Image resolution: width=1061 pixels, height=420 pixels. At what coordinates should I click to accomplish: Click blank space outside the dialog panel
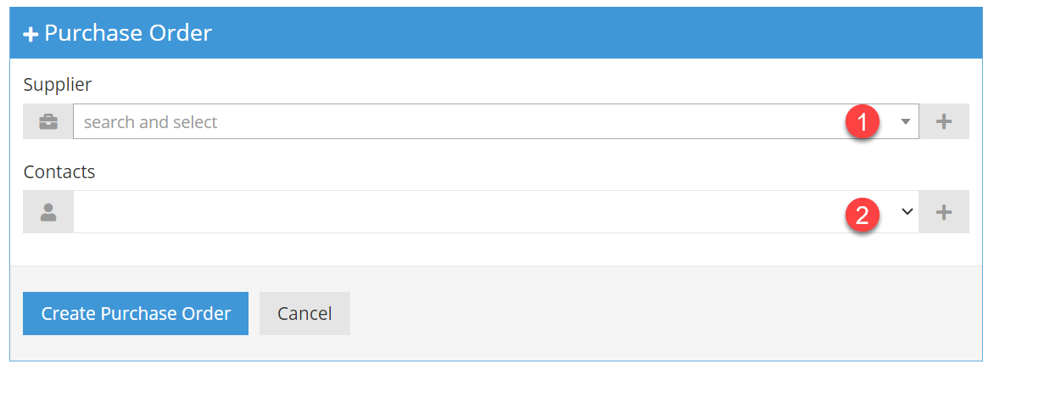(x=1022, y=212)
